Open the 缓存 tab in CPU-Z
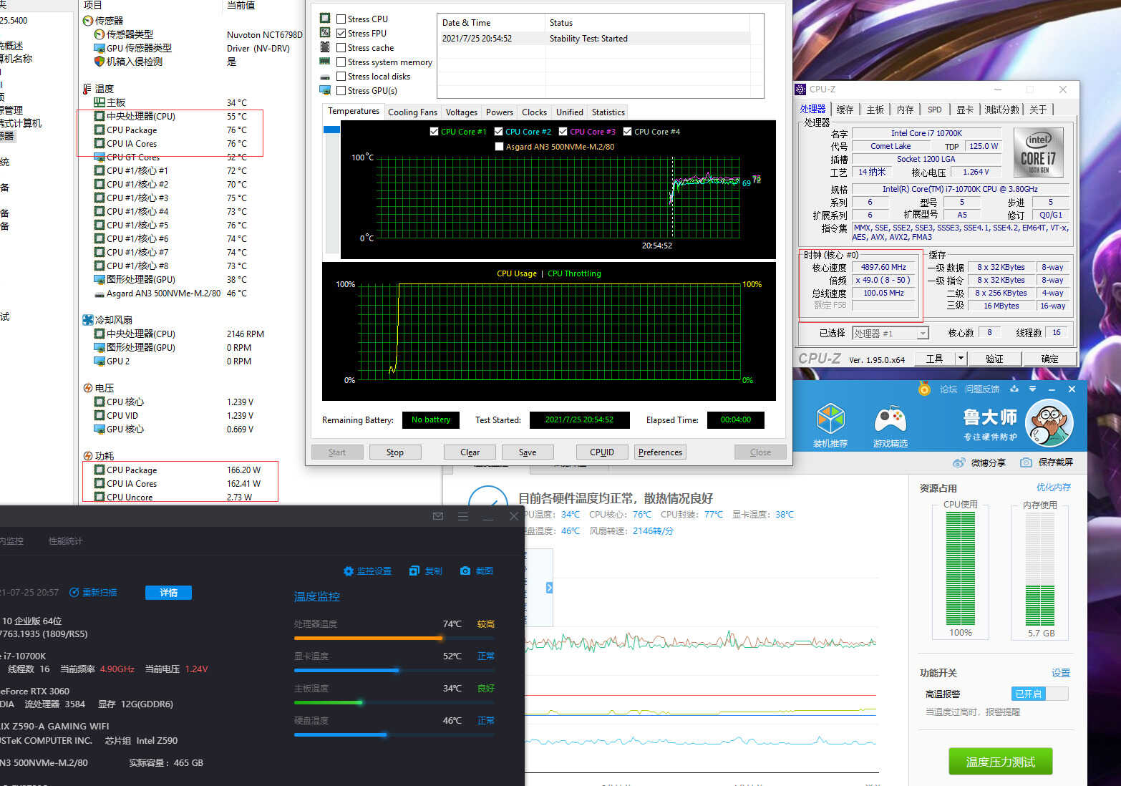1121x786 pixels. [845, 110]
